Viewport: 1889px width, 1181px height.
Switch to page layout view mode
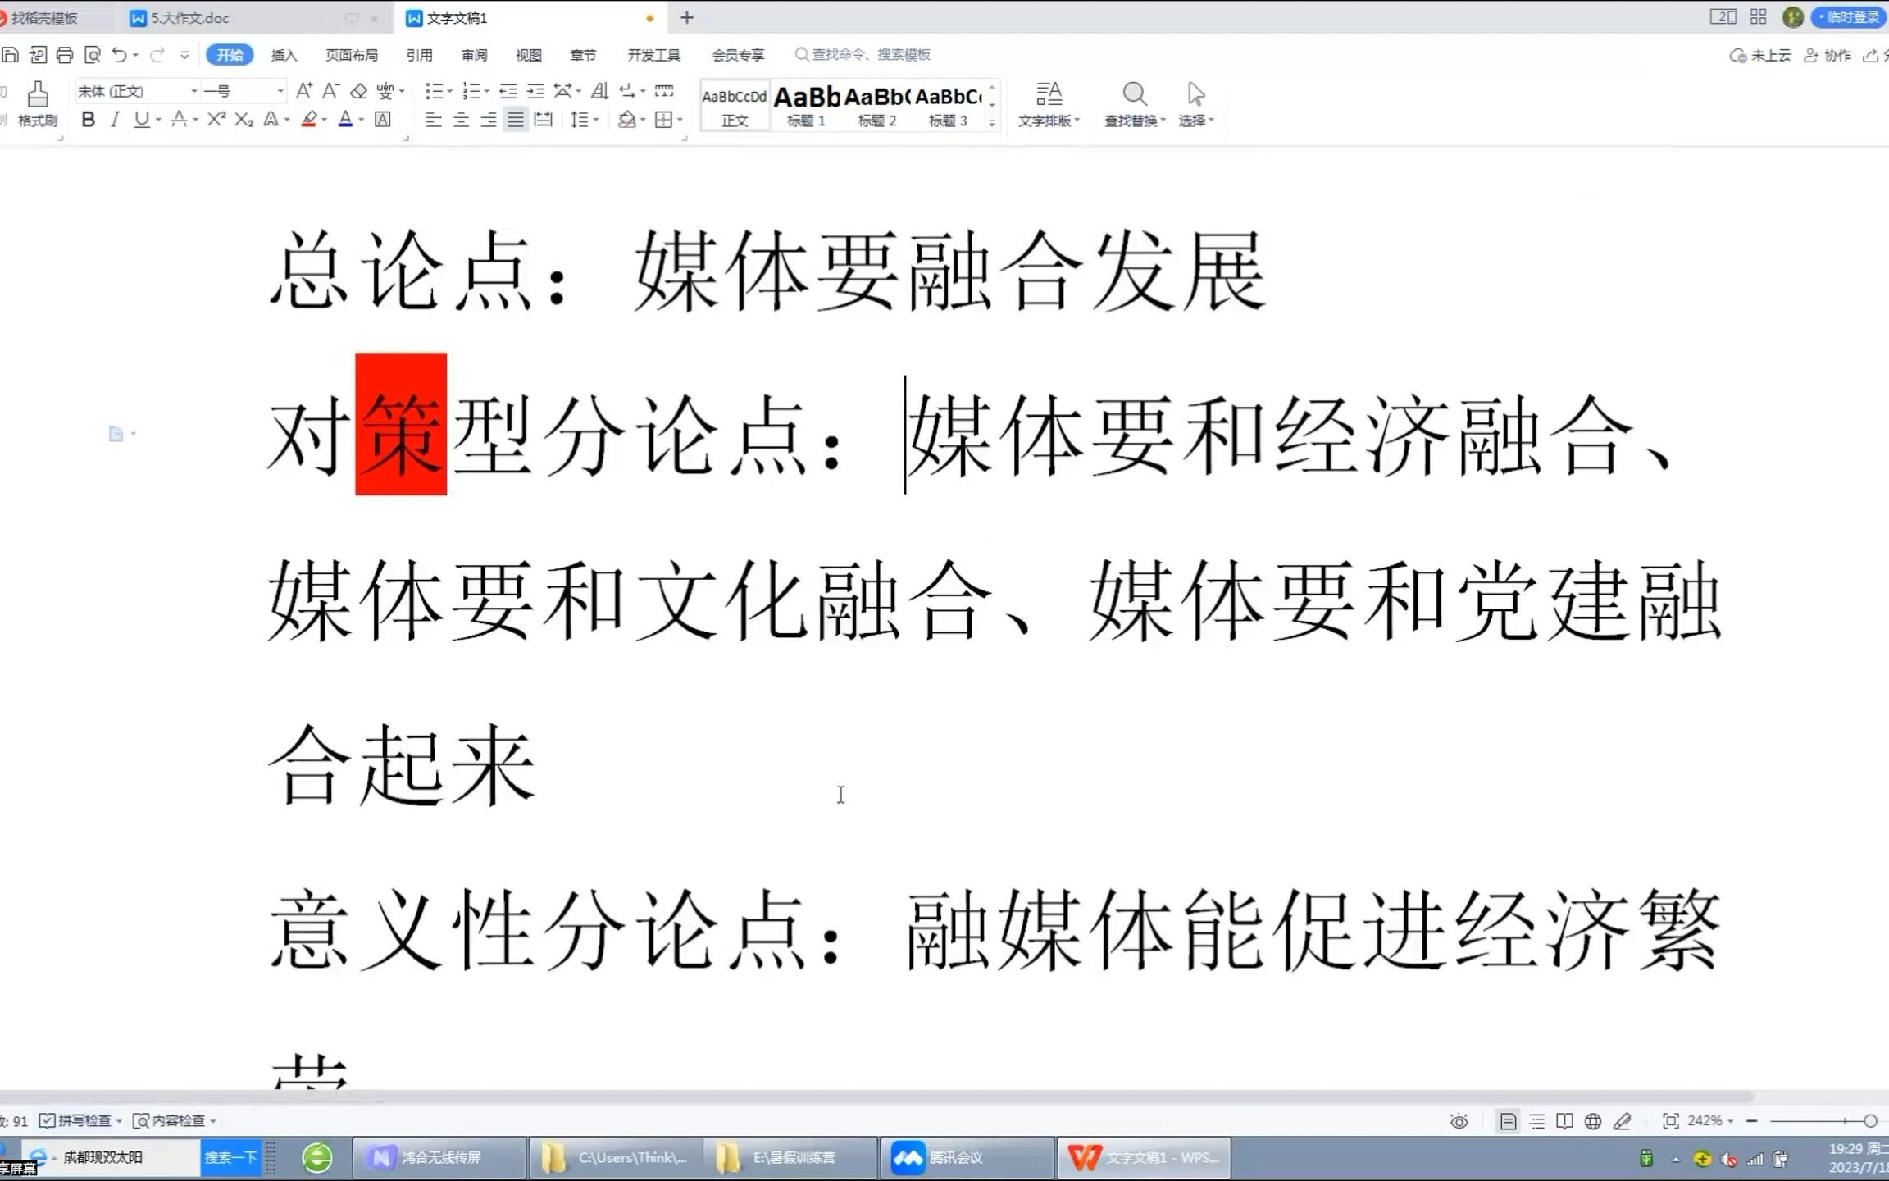coord(1508,1120)
